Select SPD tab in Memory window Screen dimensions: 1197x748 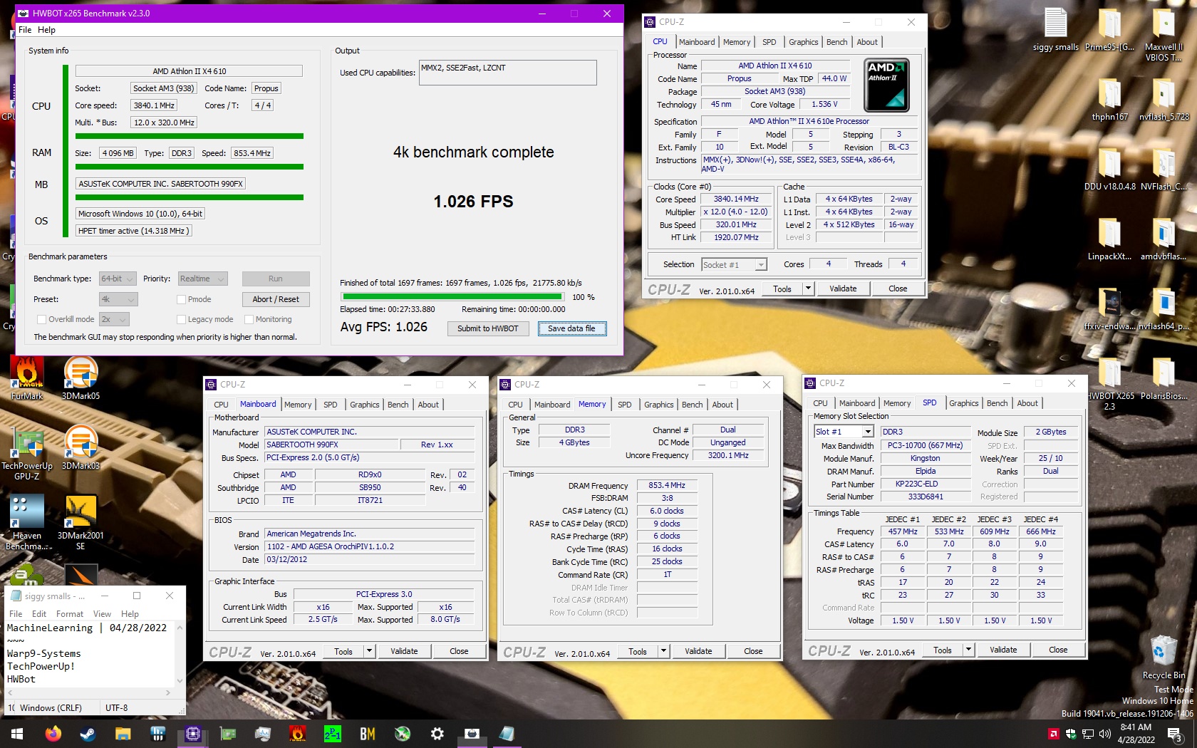point(624,405)
